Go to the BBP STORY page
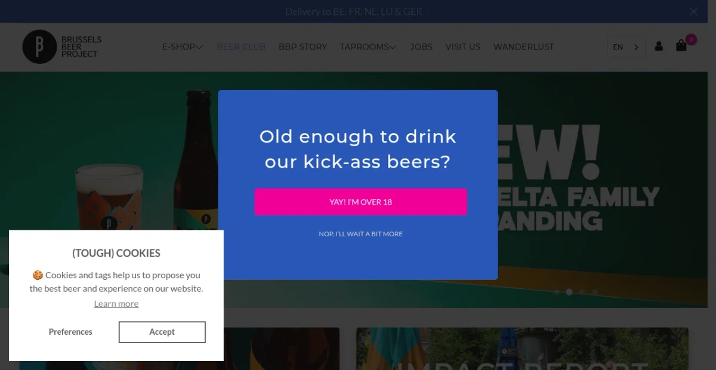The height and width of the screenshot is (370, 716). [x=303, y=47]
